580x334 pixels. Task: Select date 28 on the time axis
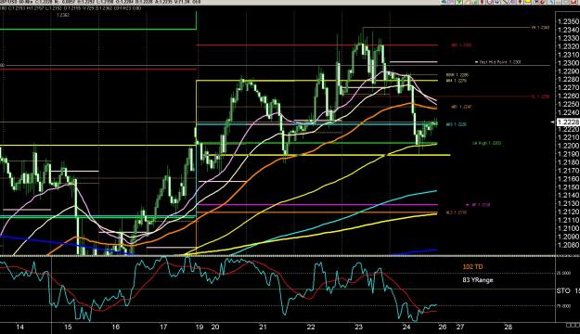pos(509,327)
